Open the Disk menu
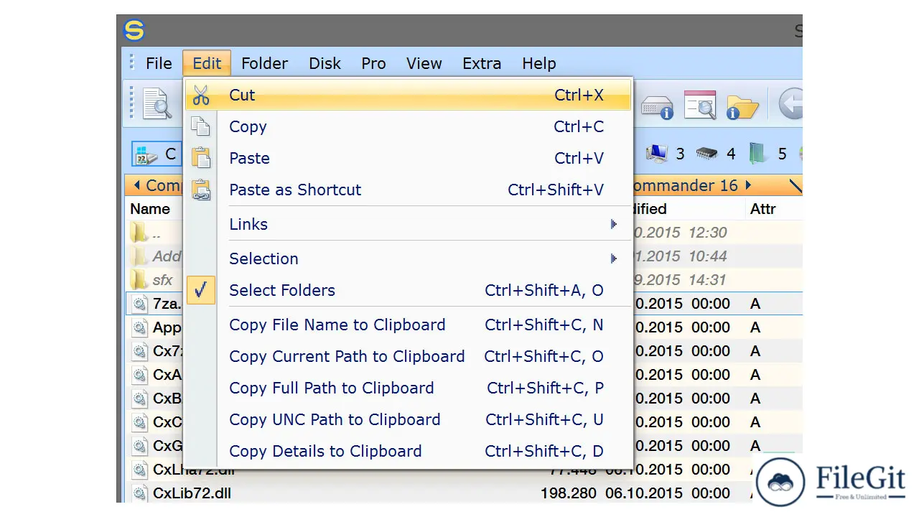 click(x=325, y=63)
